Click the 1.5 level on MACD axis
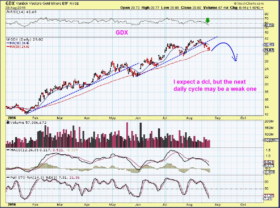The image size is (280, 208). (x=268, y=150)
